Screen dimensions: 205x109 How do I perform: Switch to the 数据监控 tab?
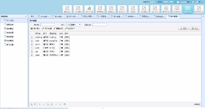click(x=159, y=16)
